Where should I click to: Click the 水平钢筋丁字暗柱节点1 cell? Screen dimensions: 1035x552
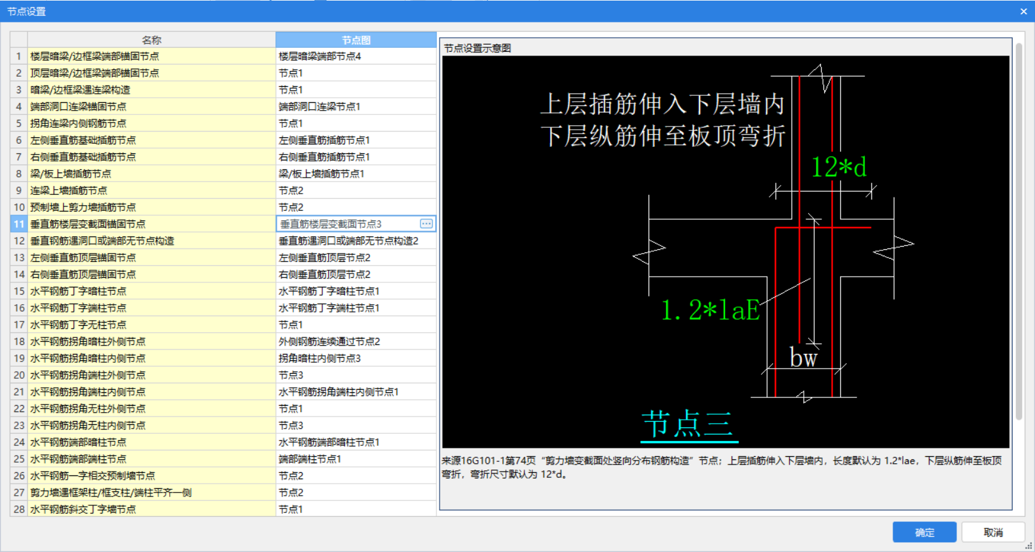tap(356, 291)
